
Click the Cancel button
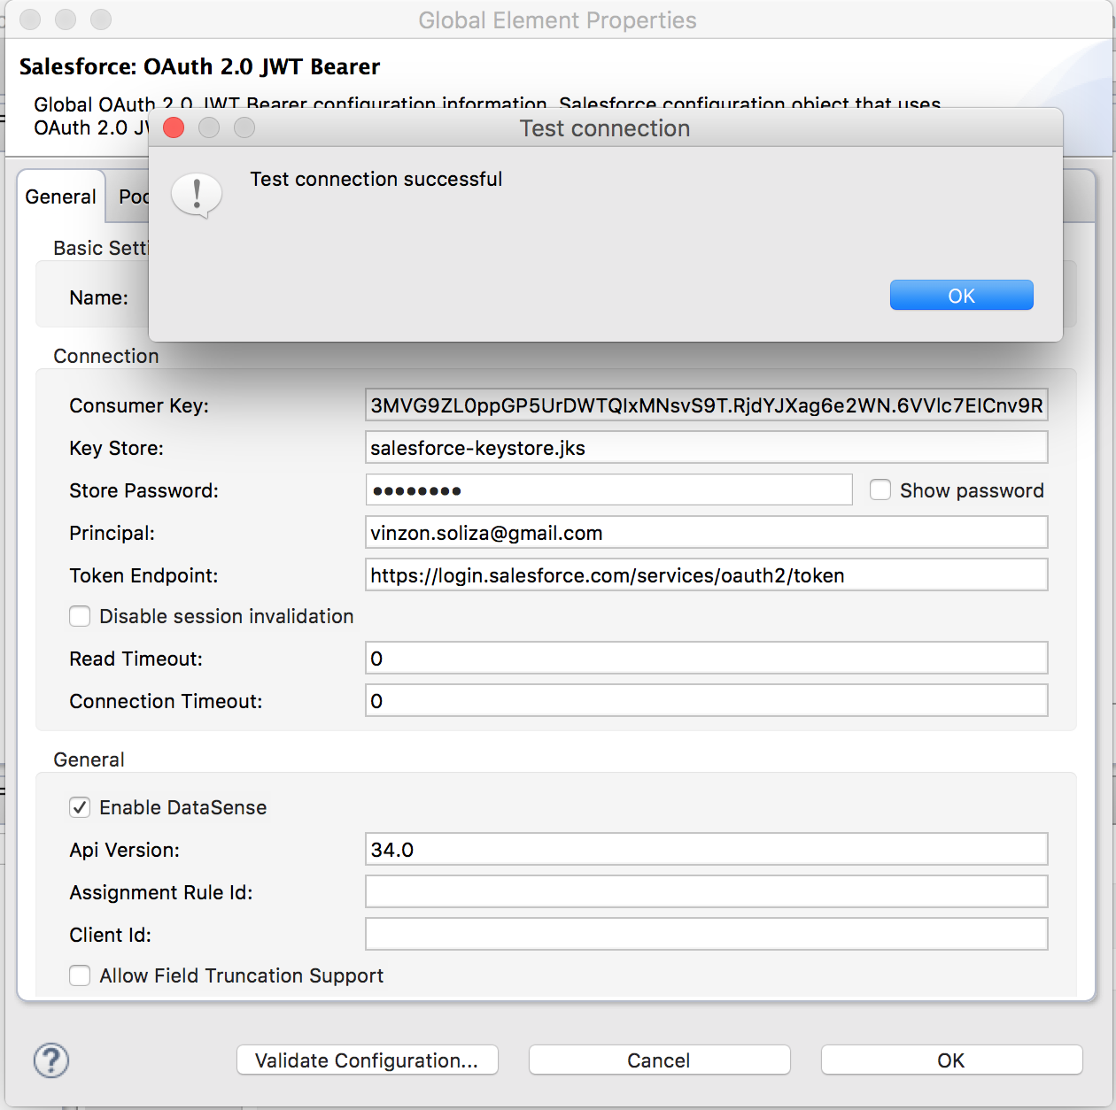pos(659,1060)
